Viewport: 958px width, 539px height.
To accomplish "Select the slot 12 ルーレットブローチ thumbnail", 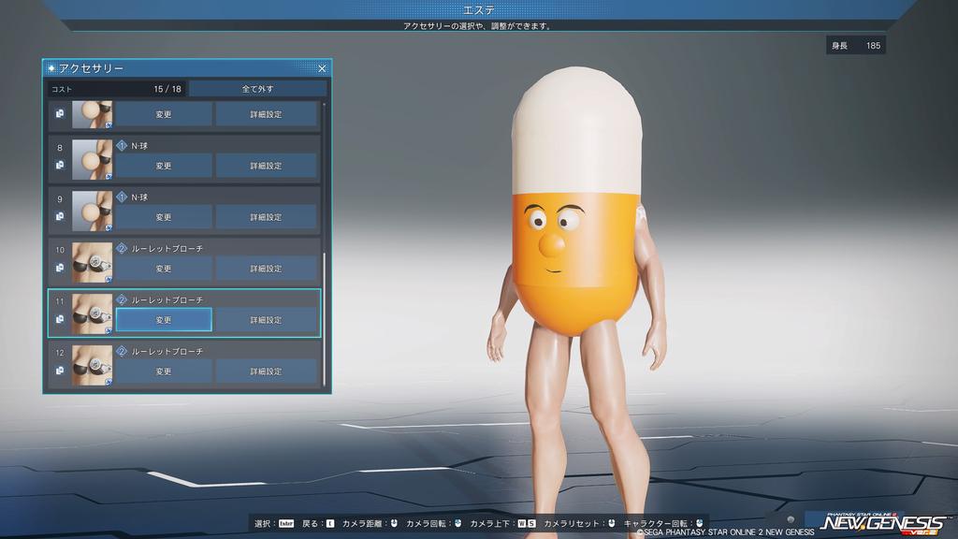I will click(93, 365).
